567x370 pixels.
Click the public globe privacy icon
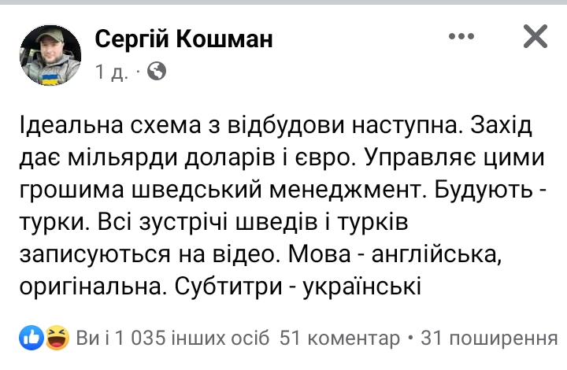click(156, 72)
